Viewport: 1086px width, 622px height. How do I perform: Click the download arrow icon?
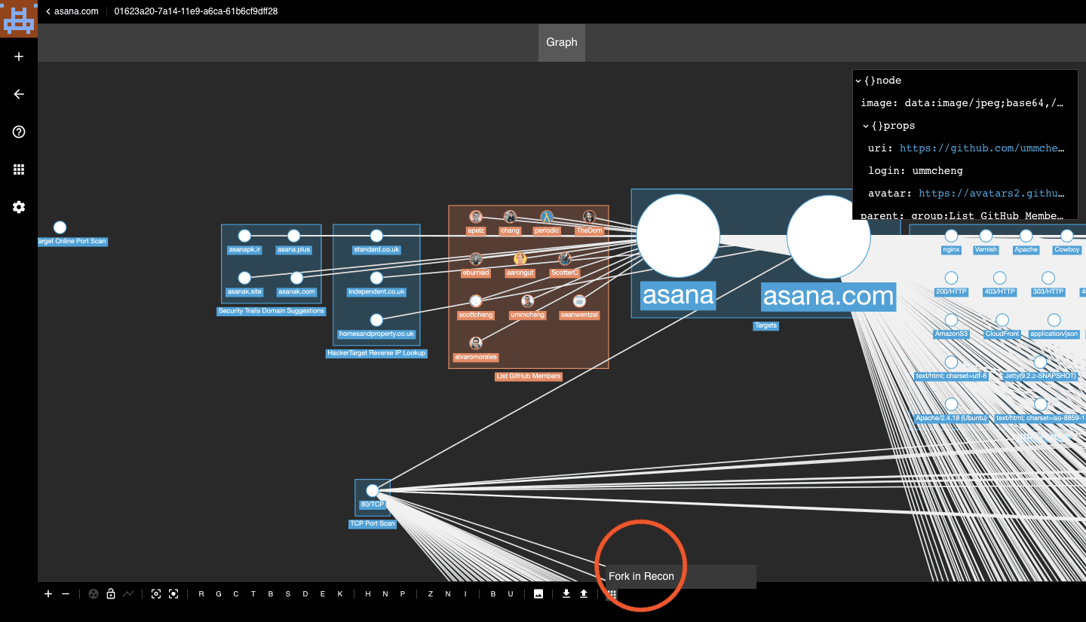click(x=566, y=594)
